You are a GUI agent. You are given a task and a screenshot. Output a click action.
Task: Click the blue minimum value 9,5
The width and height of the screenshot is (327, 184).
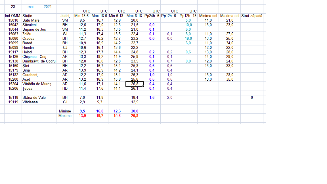[x=82, y=111]
